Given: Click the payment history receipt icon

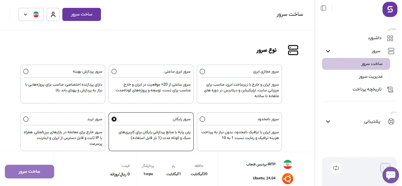Looking at the screenshot, I should (x=390, y=89).
